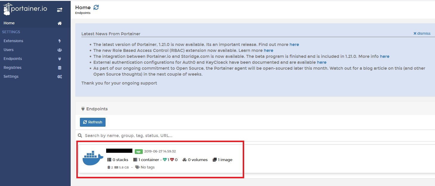Open Users in the sidebar

pos(35,50)
